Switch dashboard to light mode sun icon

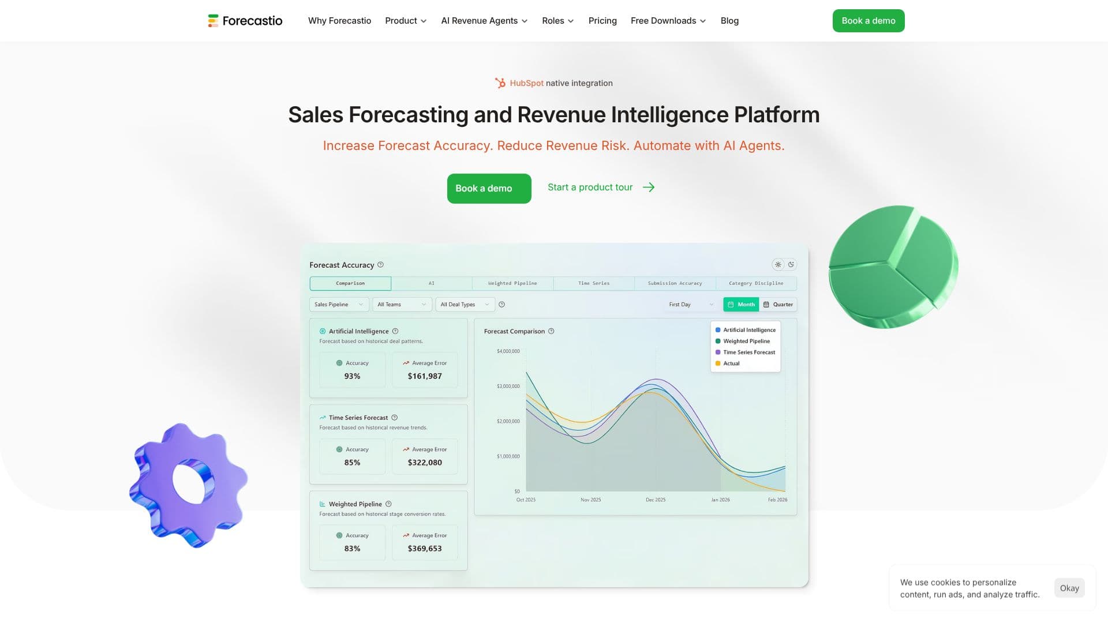778,265
